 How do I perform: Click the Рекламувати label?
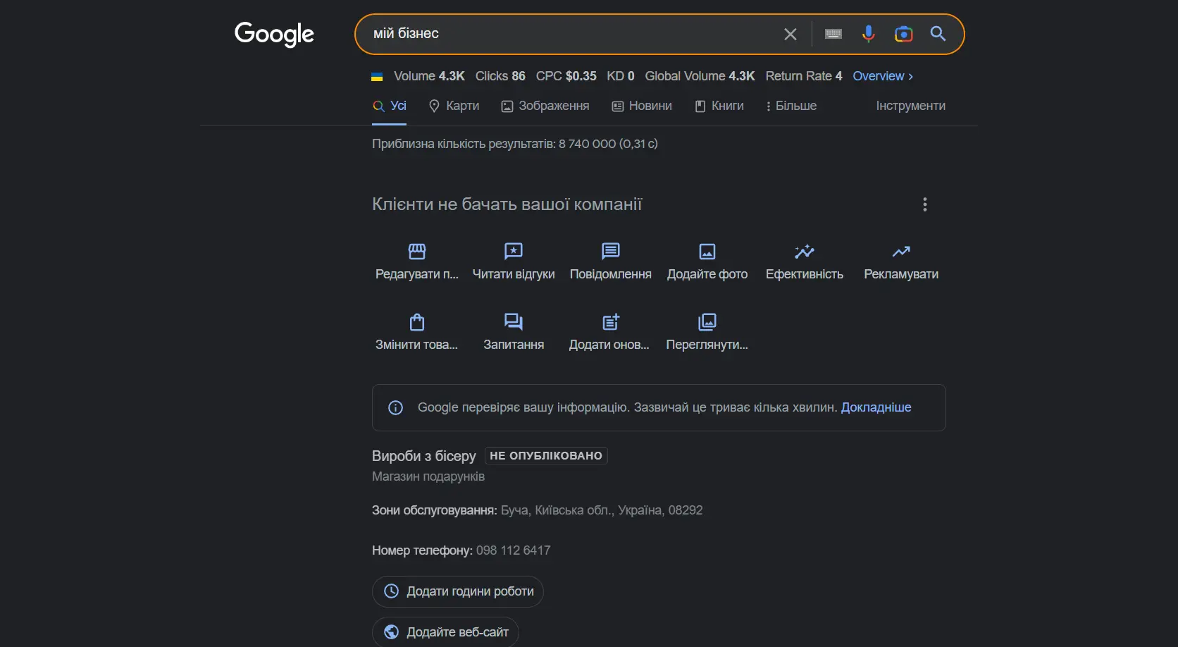(x=901, y=274)
